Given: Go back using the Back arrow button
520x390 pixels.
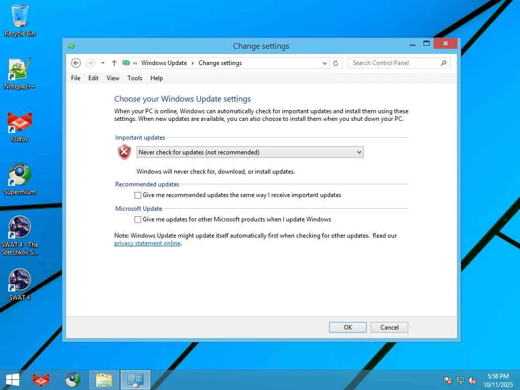Looking at the screenshot, I should point(76,63).
